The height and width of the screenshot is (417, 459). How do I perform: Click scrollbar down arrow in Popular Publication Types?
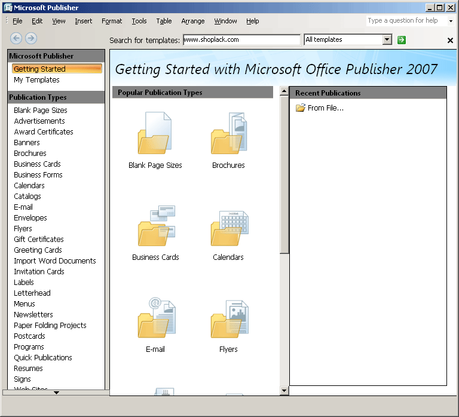tap(284, 390)
